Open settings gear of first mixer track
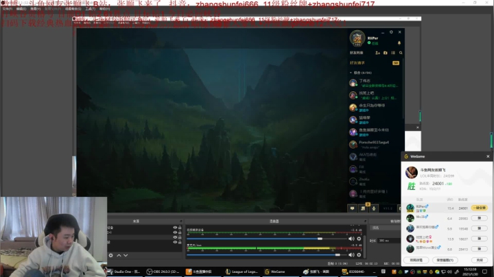This screenshot has height=277, width=494. point(359,239)
